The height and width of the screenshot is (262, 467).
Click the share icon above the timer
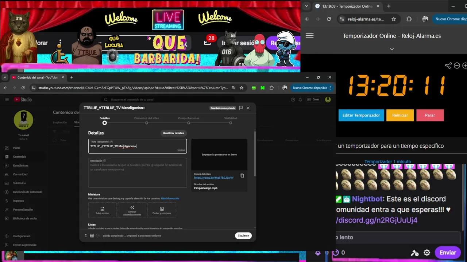[448, 65]
